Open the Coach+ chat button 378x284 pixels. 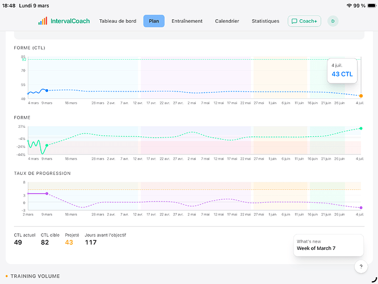(x=304, y=21)
